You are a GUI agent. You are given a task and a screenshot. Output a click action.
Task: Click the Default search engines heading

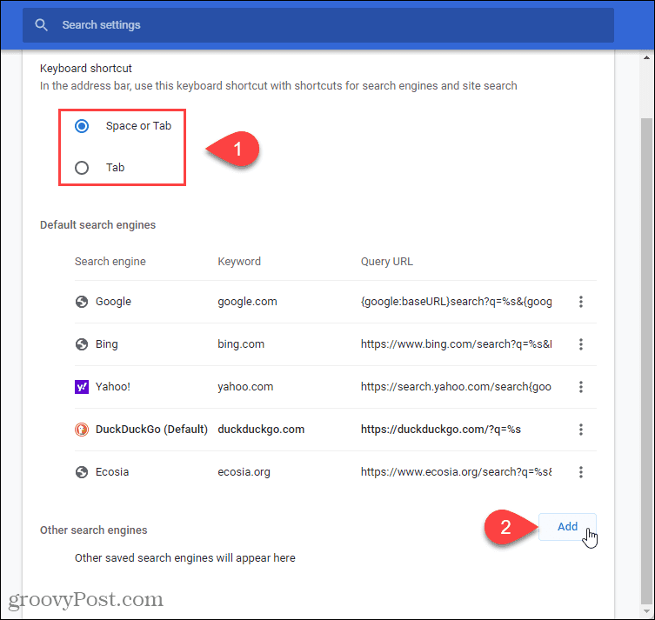(x=97, y=224)
